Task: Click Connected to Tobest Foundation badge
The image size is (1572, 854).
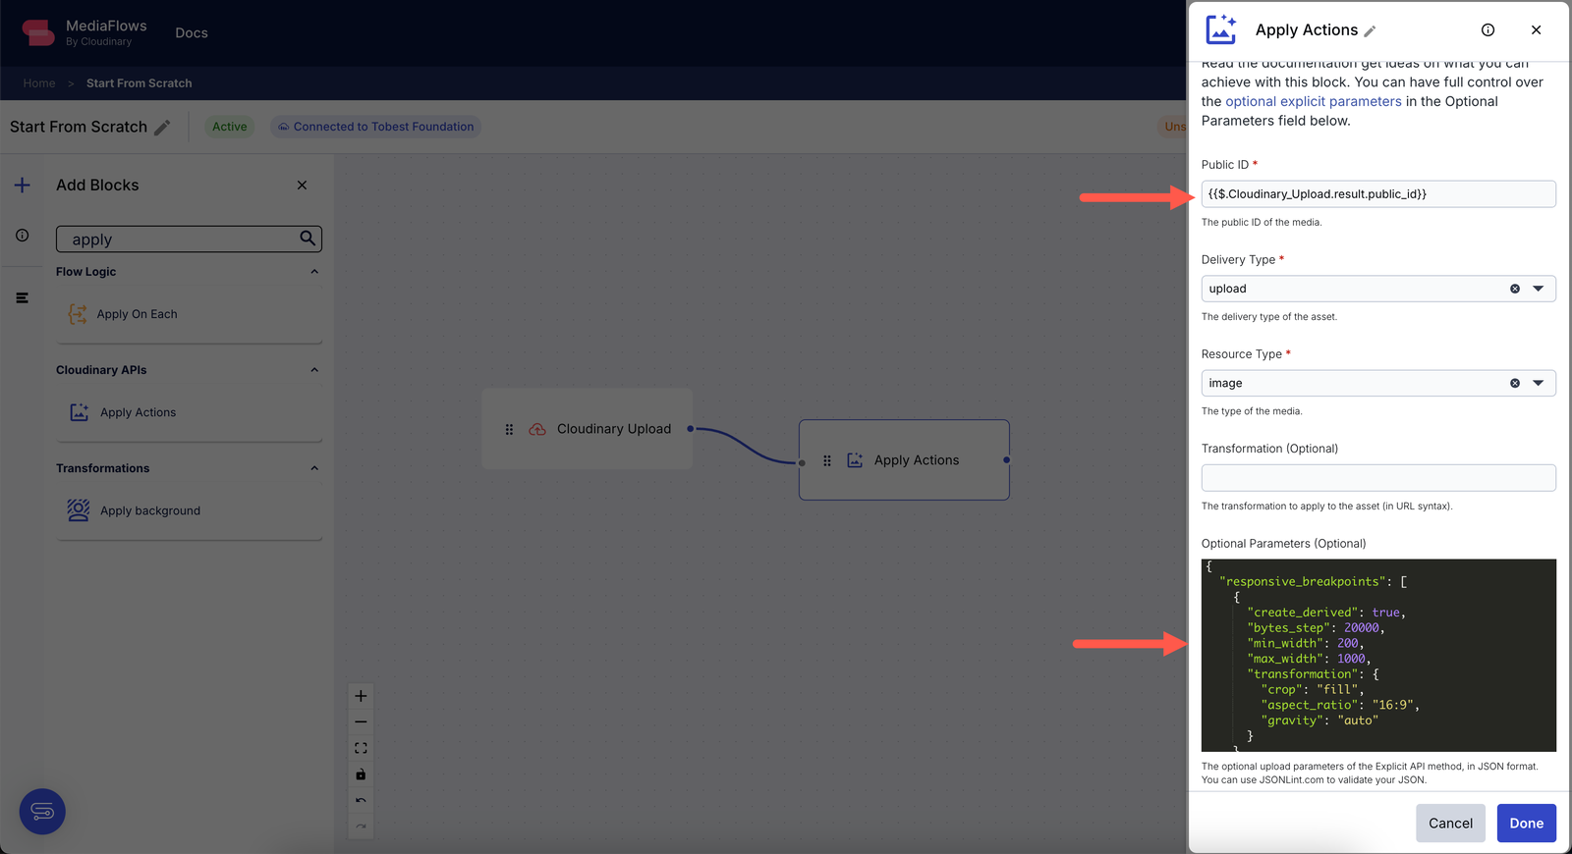Action: coord(375,127)
